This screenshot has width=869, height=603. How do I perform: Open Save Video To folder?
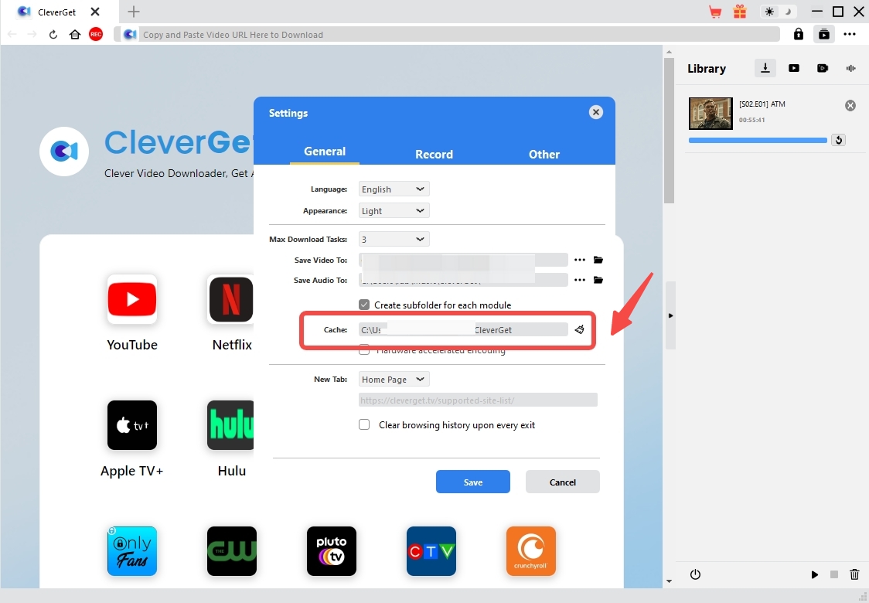coord(598,260)
